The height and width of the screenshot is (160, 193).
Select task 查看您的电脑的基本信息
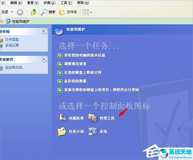[x=85, y=55]
